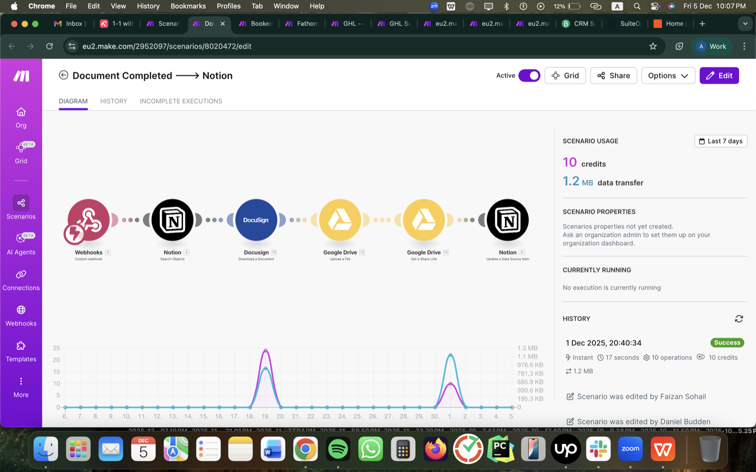
Task: Click the back arrow beside scenario title
Action: (x=64, y=75)
